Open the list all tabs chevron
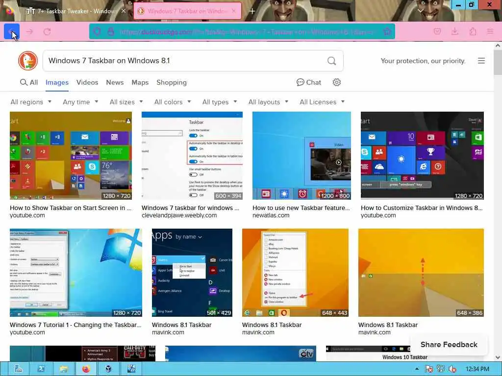Viewport: 502px width, 376px height. click(420, 11)
